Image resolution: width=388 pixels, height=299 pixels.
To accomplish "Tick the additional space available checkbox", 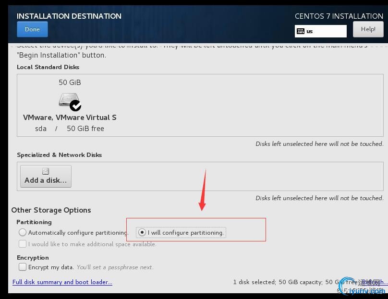I will tap(22, 244).
